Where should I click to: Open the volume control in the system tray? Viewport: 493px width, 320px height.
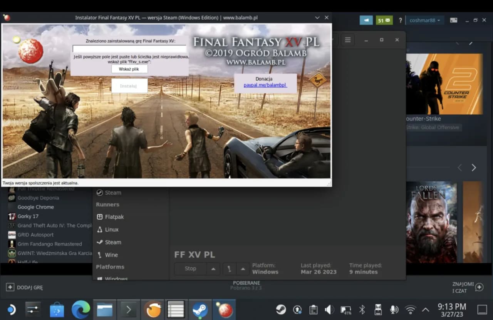(329, 309)
